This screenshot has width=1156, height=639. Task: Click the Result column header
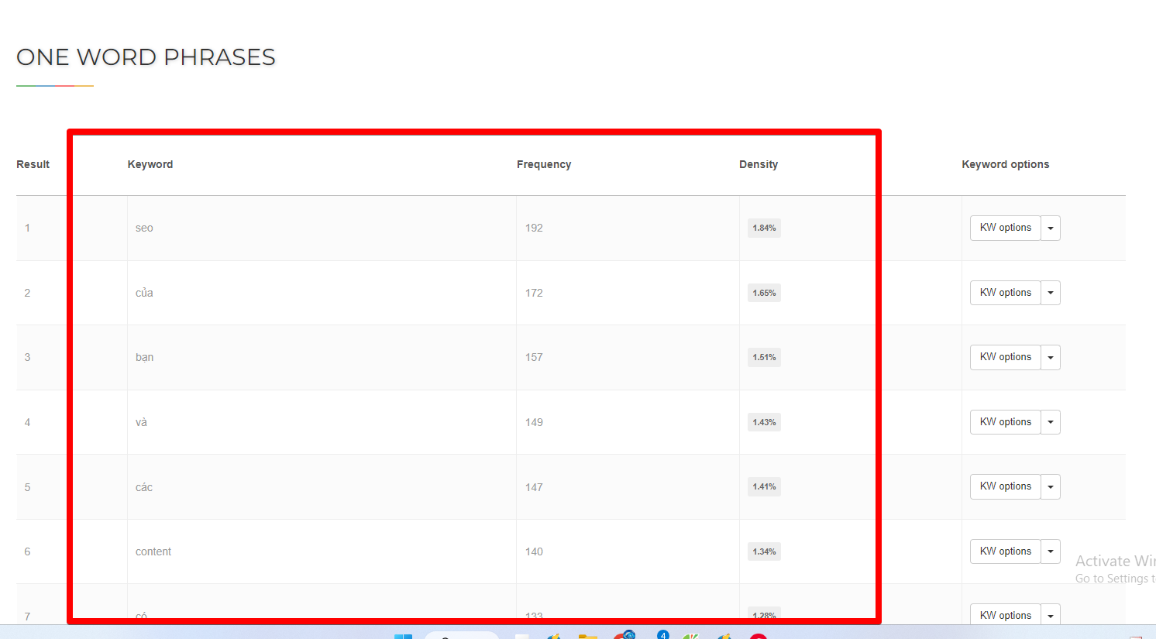coord(33,164)
